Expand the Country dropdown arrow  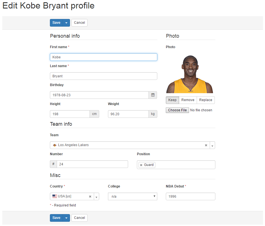pyautogui.click(x=96, y=196)
